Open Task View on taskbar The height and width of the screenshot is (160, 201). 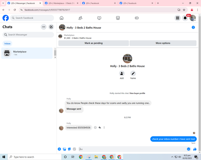[73, 157]
